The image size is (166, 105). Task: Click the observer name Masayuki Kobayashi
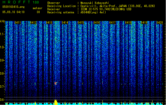point(95,3)
